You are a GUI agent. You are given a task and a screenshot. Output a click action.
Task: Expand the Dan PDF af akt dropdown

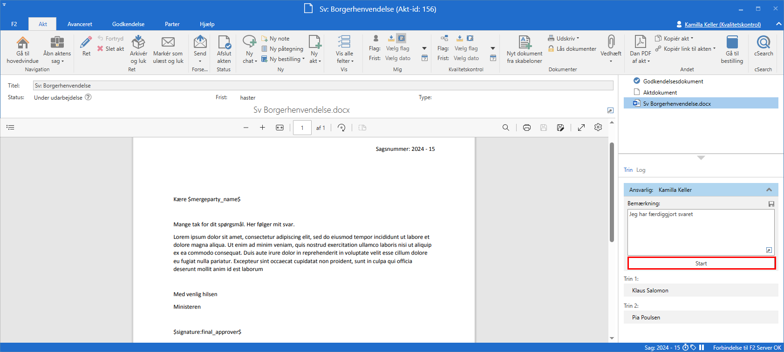click(641, 61)
